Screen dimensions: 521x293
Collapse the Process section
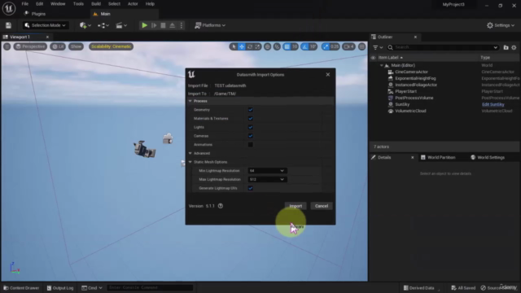[x=190, y=101]
